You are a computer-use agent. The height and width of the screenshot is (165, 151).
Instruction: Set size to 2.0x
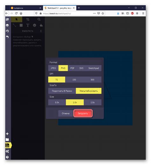click(93, 102)
